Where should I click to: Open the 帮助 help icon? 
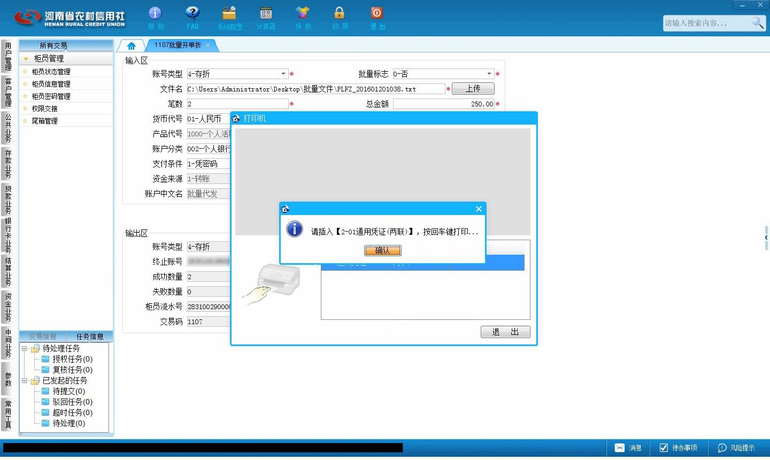(155, 18)
